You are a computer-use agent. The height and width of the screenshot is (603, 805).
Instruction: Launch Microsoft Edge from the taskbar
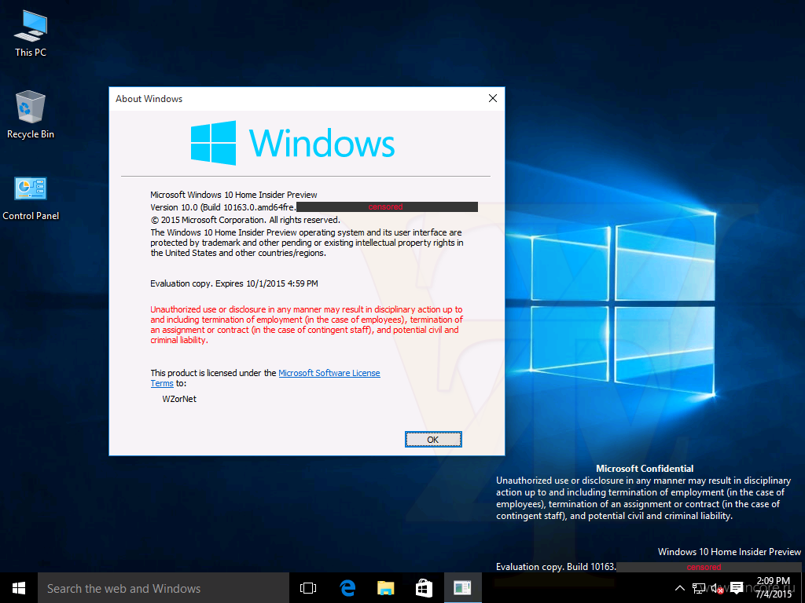(347, 588)
